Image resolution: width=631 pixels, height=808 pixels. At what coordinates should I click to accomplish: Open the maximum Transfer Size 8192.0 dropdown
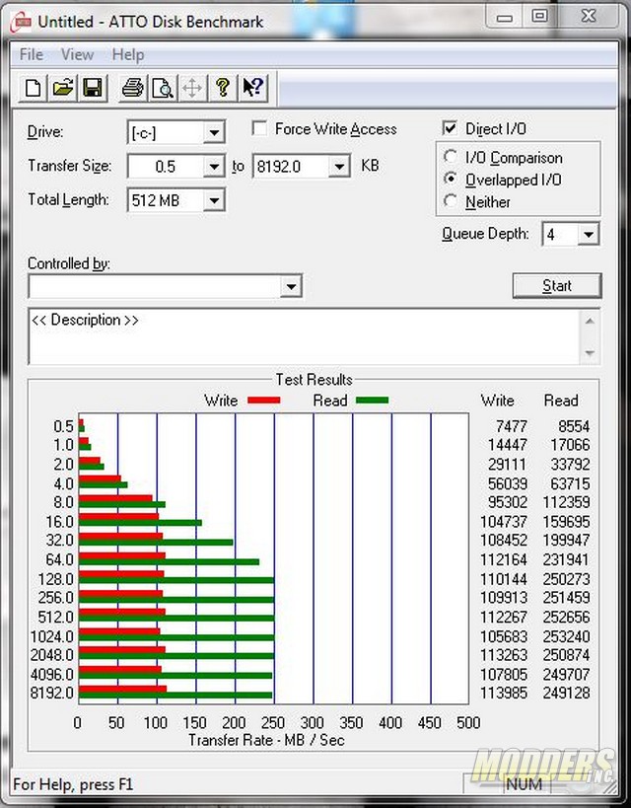point(339,167)
